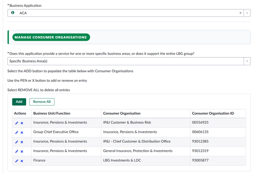This screenshot has height=174, width=255.
Task: Click organisation ID 00606135
Action: click(200, 132)
